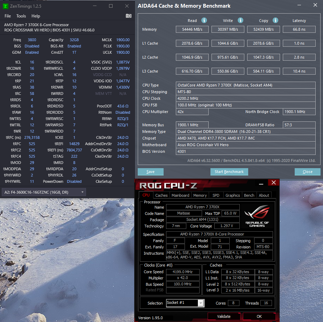Image resolution: width=323 pixels, height=322 pixels.
Task: Click the ProcODT value 43.6 Ω
Action: point(123,106)
